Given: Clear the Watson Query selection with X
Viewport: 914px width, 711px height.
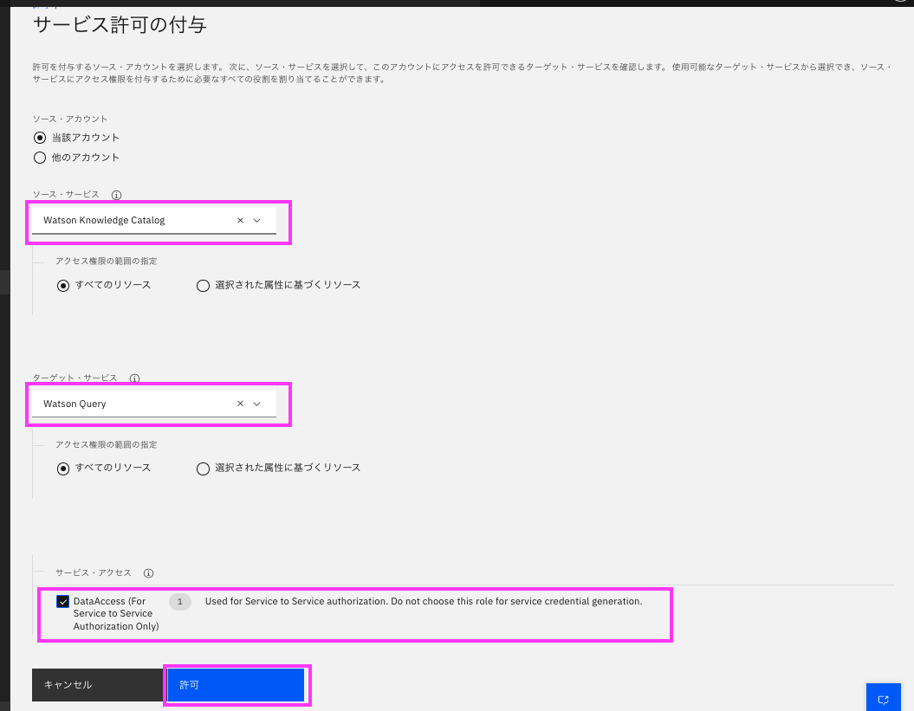Looking at the screenshot, I should tap(240, 404).
